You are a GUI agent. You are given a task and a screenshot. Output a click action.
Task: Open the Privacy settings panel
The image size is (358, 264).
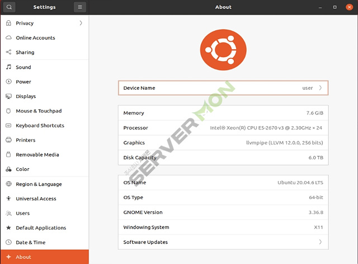(45, 23)
